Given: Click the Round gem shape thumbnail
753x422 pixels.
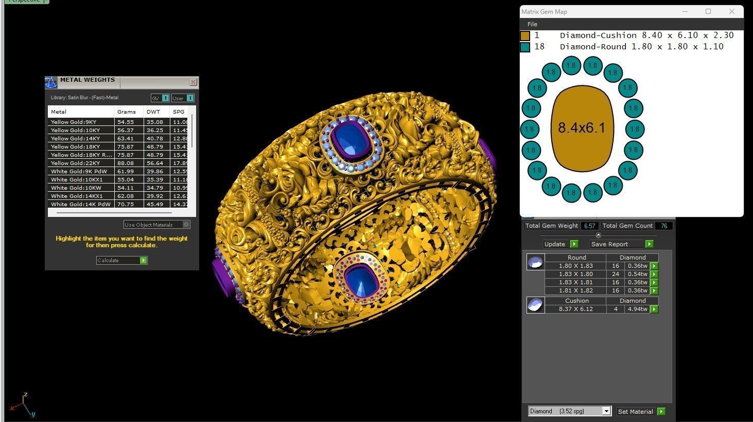Looking at the screenshot, I should pos(535,262).
